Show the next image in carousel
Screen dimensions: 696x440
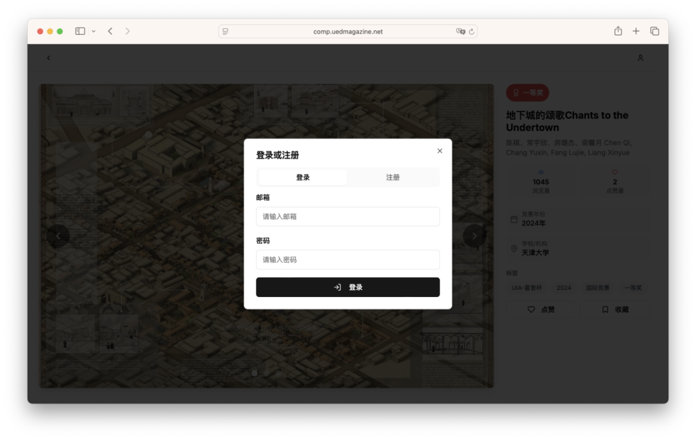click(474, 236)
